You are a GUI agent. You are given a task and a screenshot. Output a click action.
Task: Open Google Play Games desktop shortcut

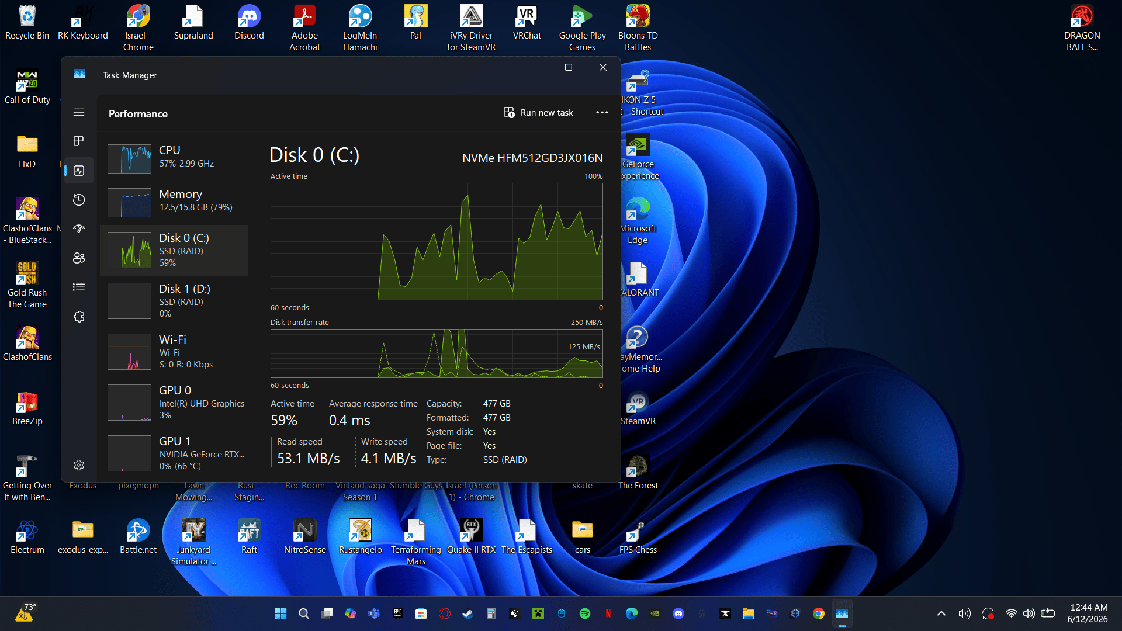(x=583, y=28)
